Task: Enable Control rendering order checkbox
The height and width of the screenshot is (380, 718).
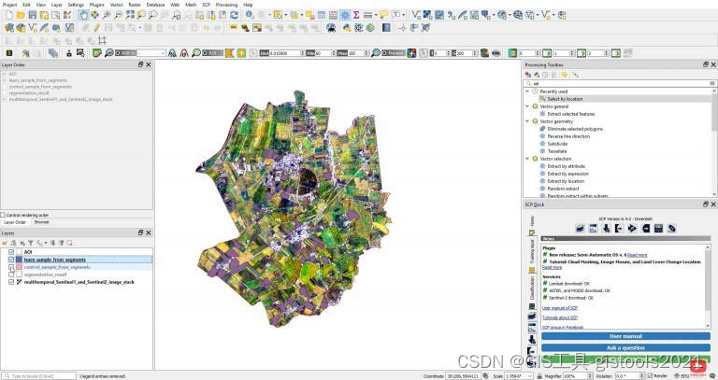Action: (x=3, y=215)
